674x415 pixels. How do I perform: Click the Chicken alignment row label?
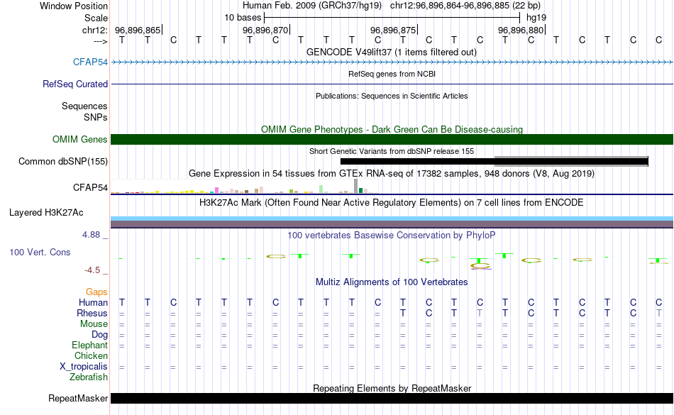91,355
